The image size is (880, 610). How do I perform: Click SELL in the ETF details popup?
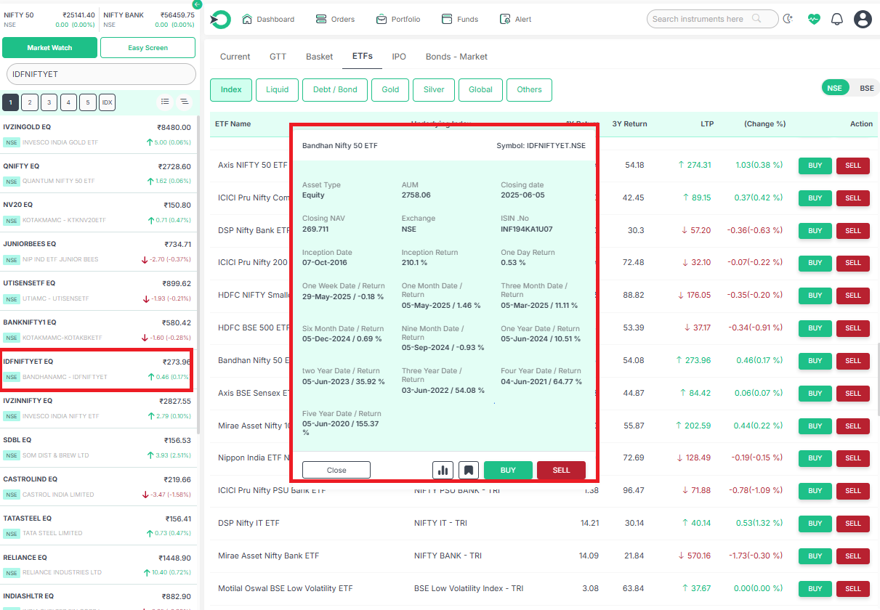click(561, 470)
